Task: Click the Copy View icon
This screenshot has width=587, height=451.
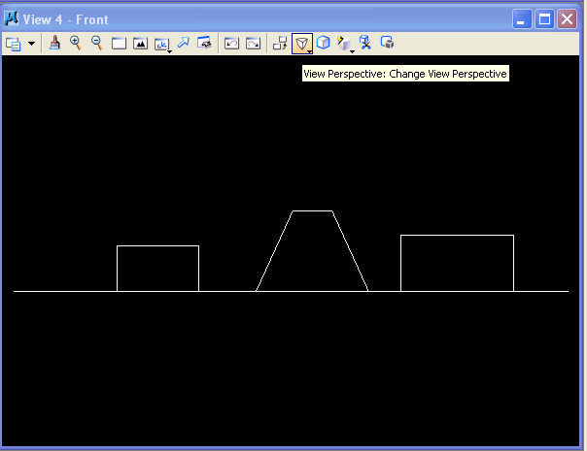Action: [280, 44]
